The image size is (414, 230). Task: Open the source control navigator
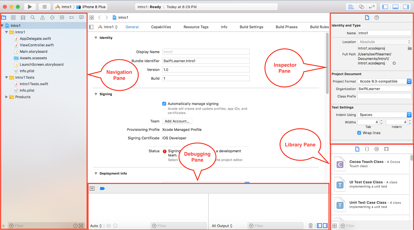coord(13,18)
